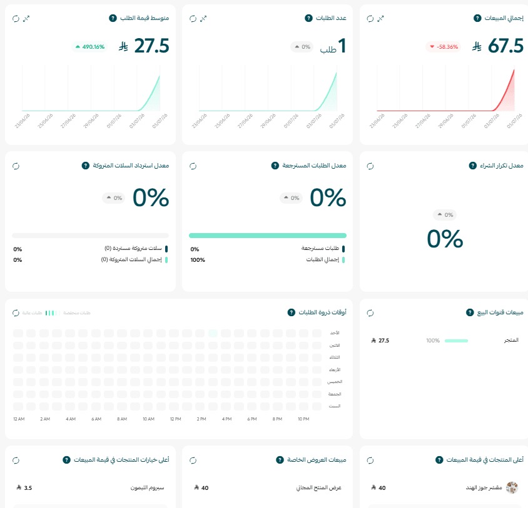Image resolution: width=528 pixels, height=508 pixels.
Task: Expand the متوسط قيمة الطلب chart
Action: click(x=26, y=19)
